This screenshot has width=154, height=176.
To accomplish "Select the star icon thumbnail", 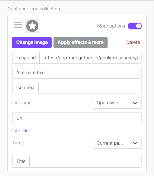I will point(32,26).
